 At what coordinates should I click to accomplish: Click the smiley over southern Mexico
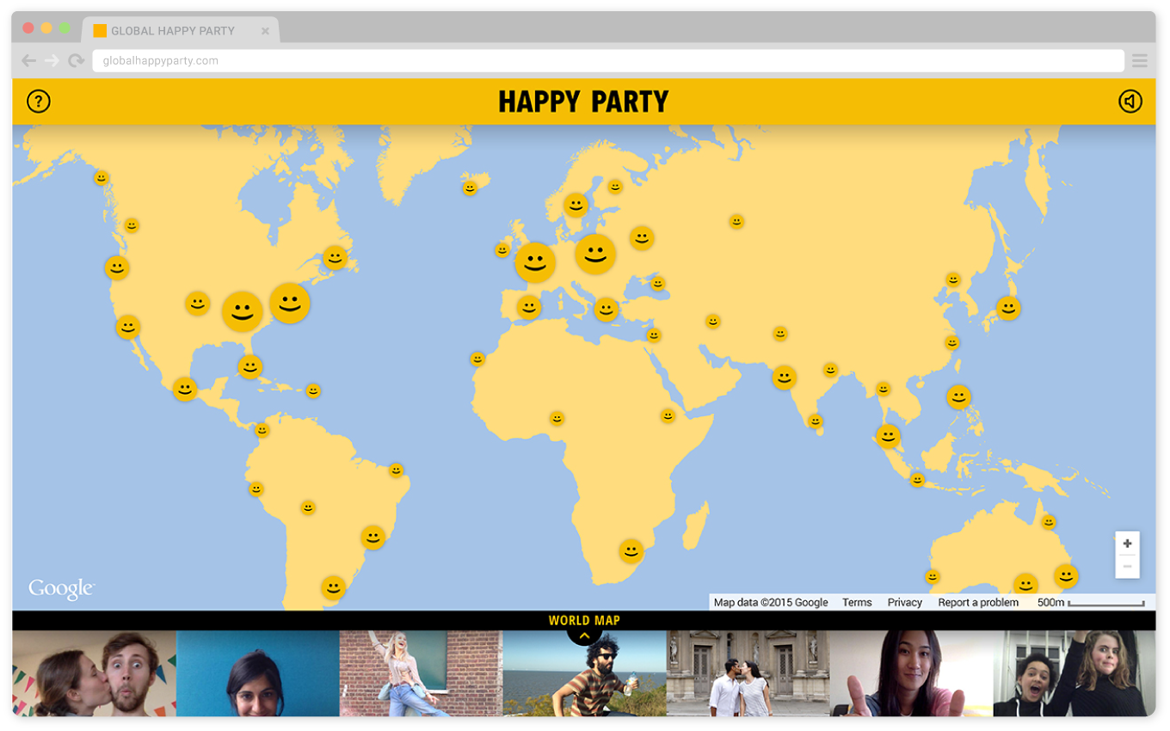pyautogui.click(x=185, y=390)
